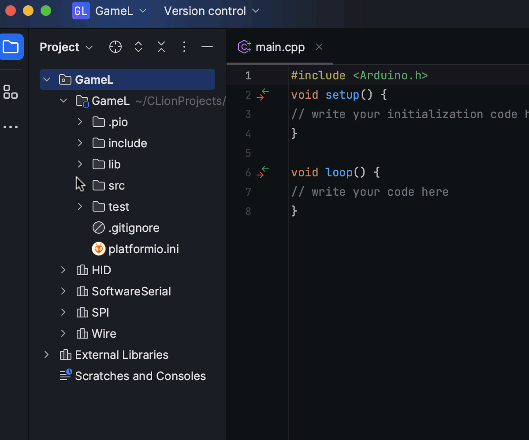Hide the Project panel with minimize icon
This screenshot has height=440, width=529.
tap(207, 47)
